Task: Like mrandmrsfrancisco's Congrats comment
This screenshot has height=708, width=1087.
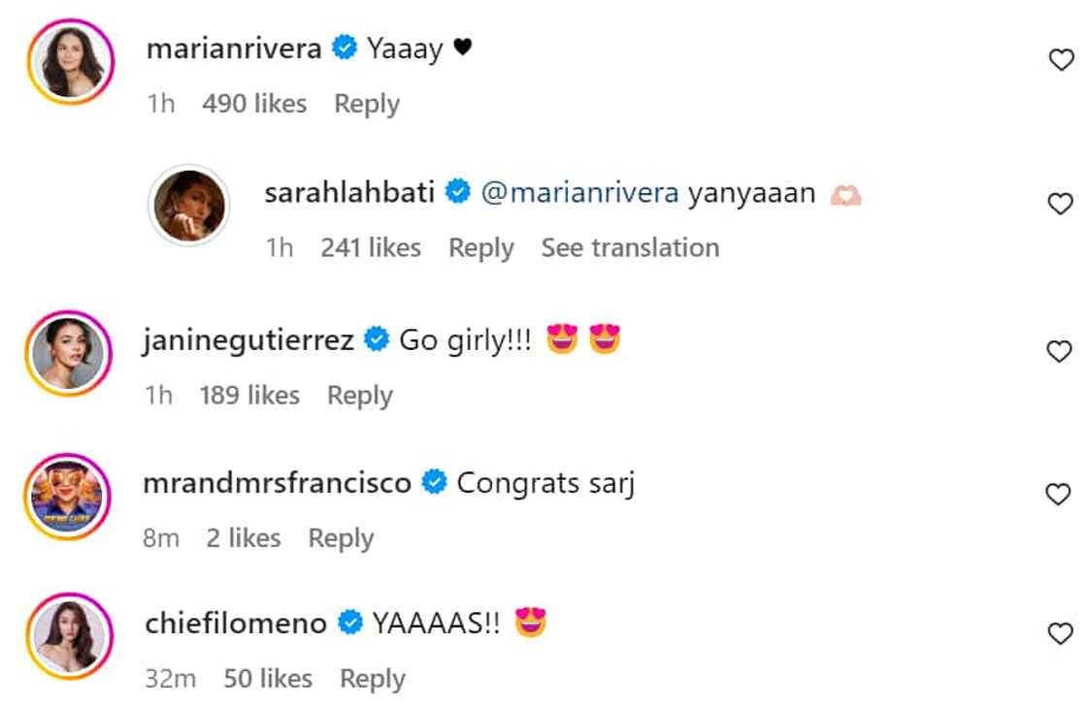Action: point(1061,495)
